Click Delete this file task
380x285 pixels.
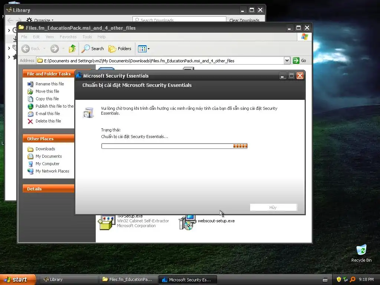(48, 121)
